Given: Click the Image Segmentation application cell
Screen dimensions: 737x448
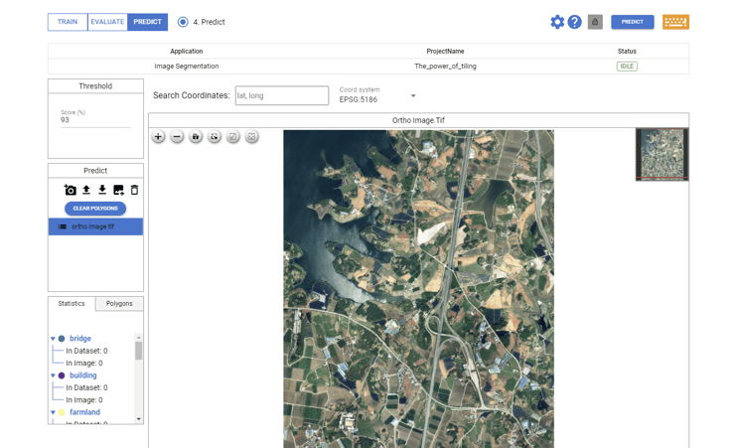Looking at the screenshot, I should point(187,67).
